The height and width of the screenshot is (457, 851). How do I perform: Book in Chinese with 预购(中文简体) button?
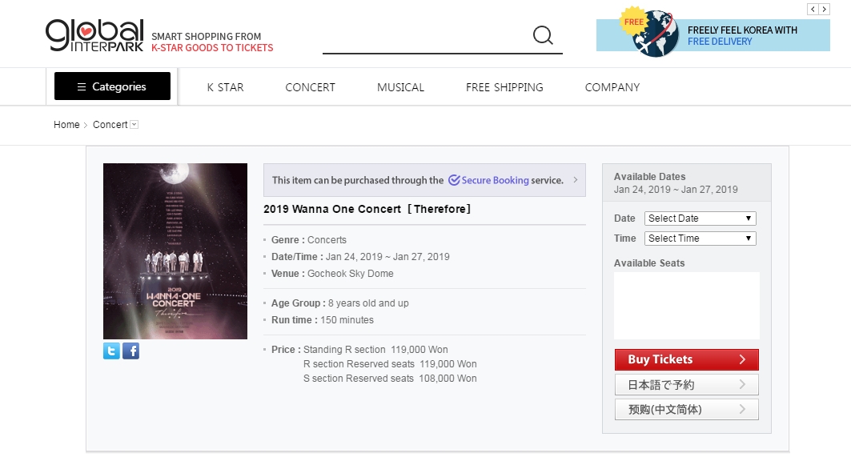click(x=687, y=409)
